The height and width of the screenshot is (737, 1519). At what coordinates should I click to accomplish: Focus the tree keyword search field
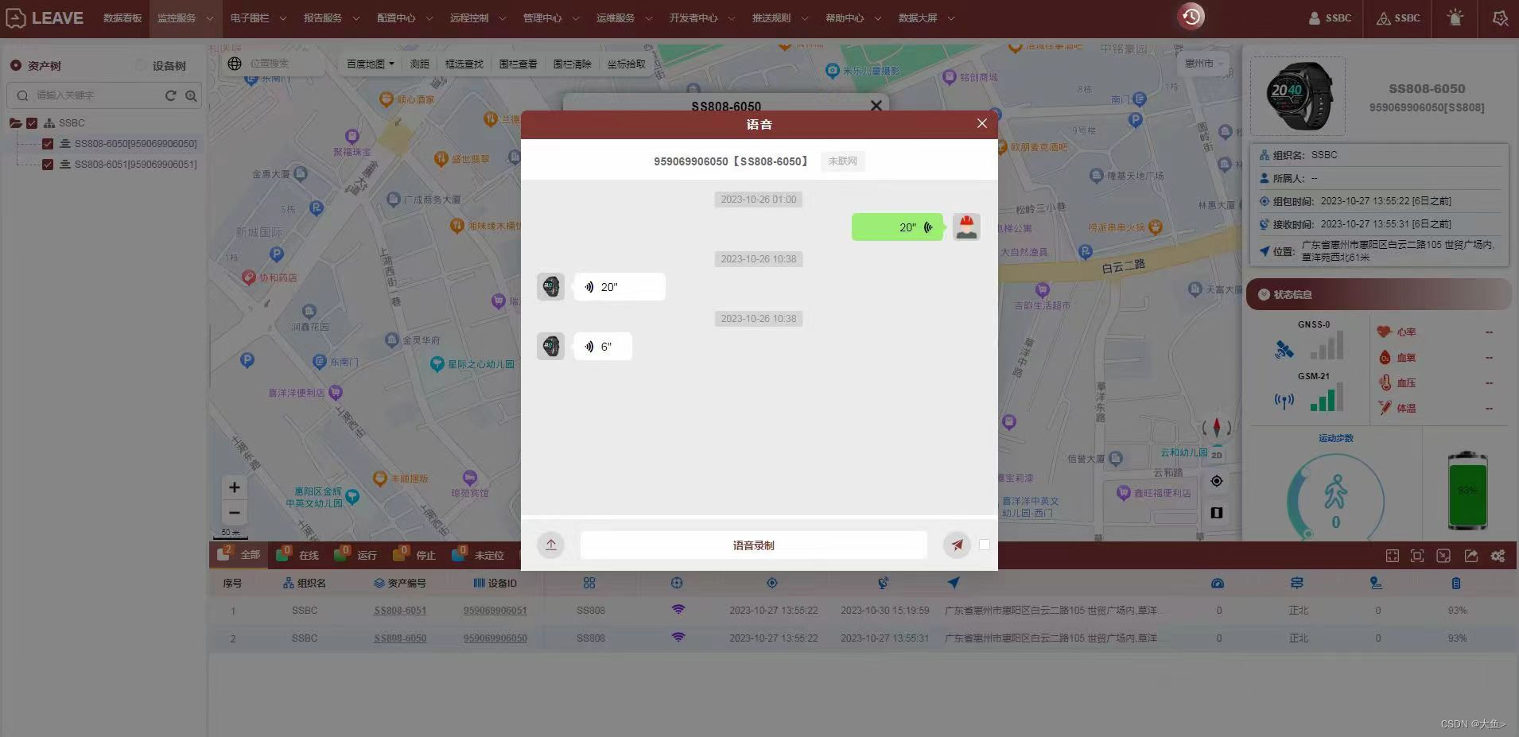(x=94, y=95)
